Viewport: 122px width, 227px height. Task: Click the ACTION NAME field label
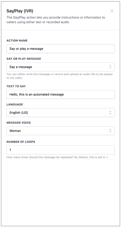pos(17,41)
